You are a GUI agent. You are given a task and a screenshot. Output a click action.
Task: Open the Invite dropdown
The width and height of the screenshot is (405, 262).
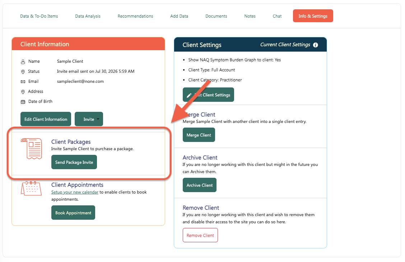click(x=89, y=119)
